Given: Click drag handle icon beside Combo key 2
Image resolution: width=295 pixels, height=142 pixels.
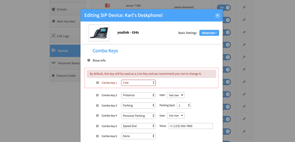Looking at the screenshot, I should [x=97, y=95].
